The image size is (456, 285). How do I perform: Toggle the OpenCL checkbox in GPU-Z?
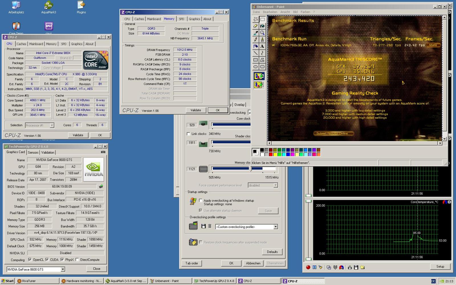[x=30, y=260]
